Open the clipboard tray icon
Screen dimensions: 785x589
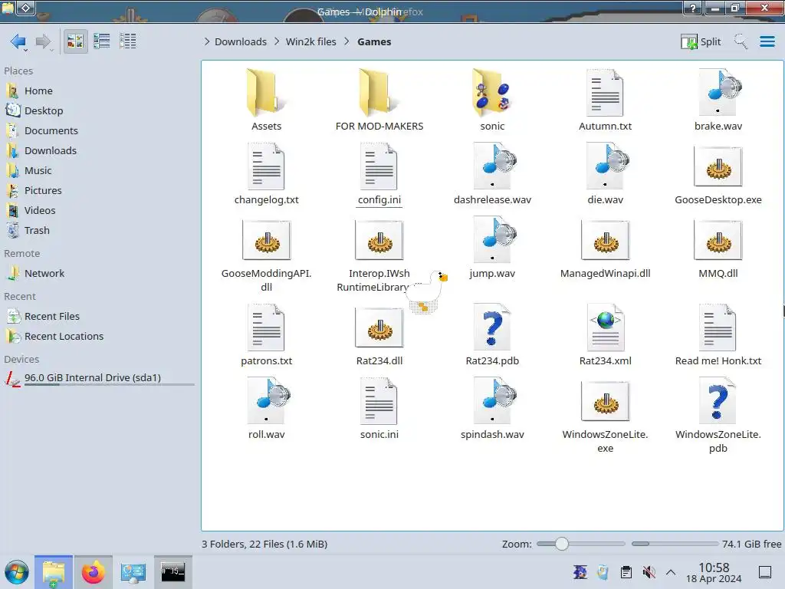[626, 572]
